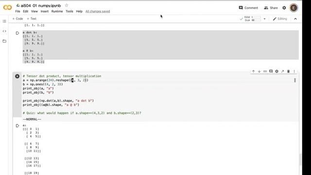Open the Help menu
Image resolution: width=311 pixels, height=175 pixels.
click(x=79, y=11)
